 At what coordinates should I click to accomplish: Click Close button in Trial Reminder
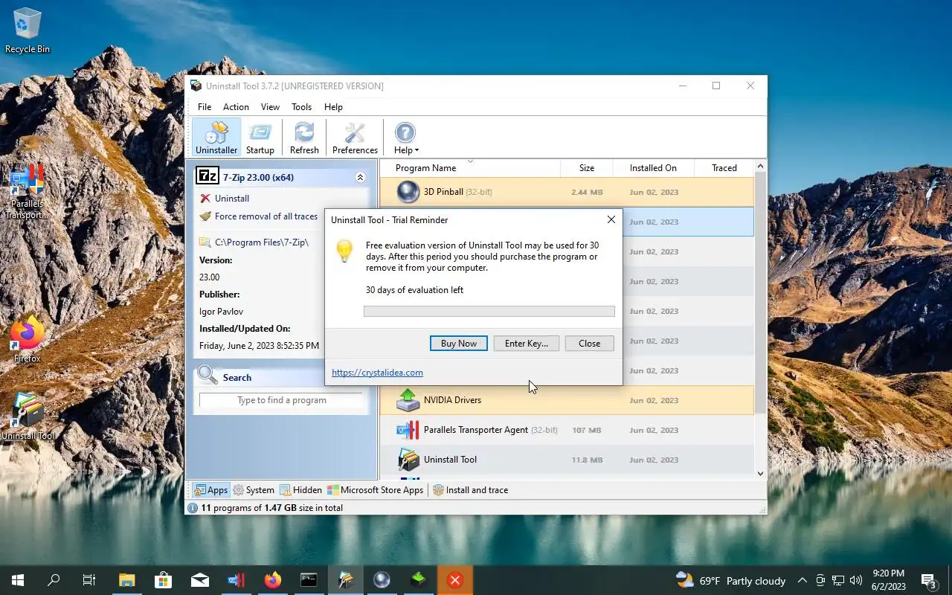(590, 344)
